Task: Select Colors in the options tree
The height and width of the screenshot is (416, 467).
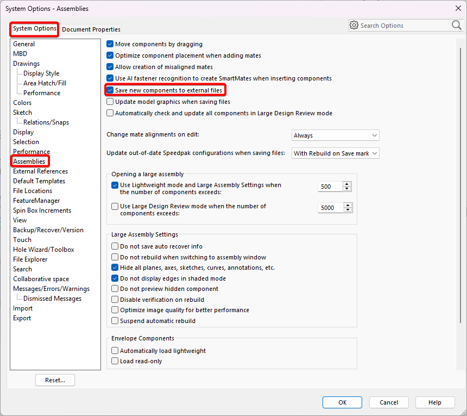Action: (x=22, y=103)
